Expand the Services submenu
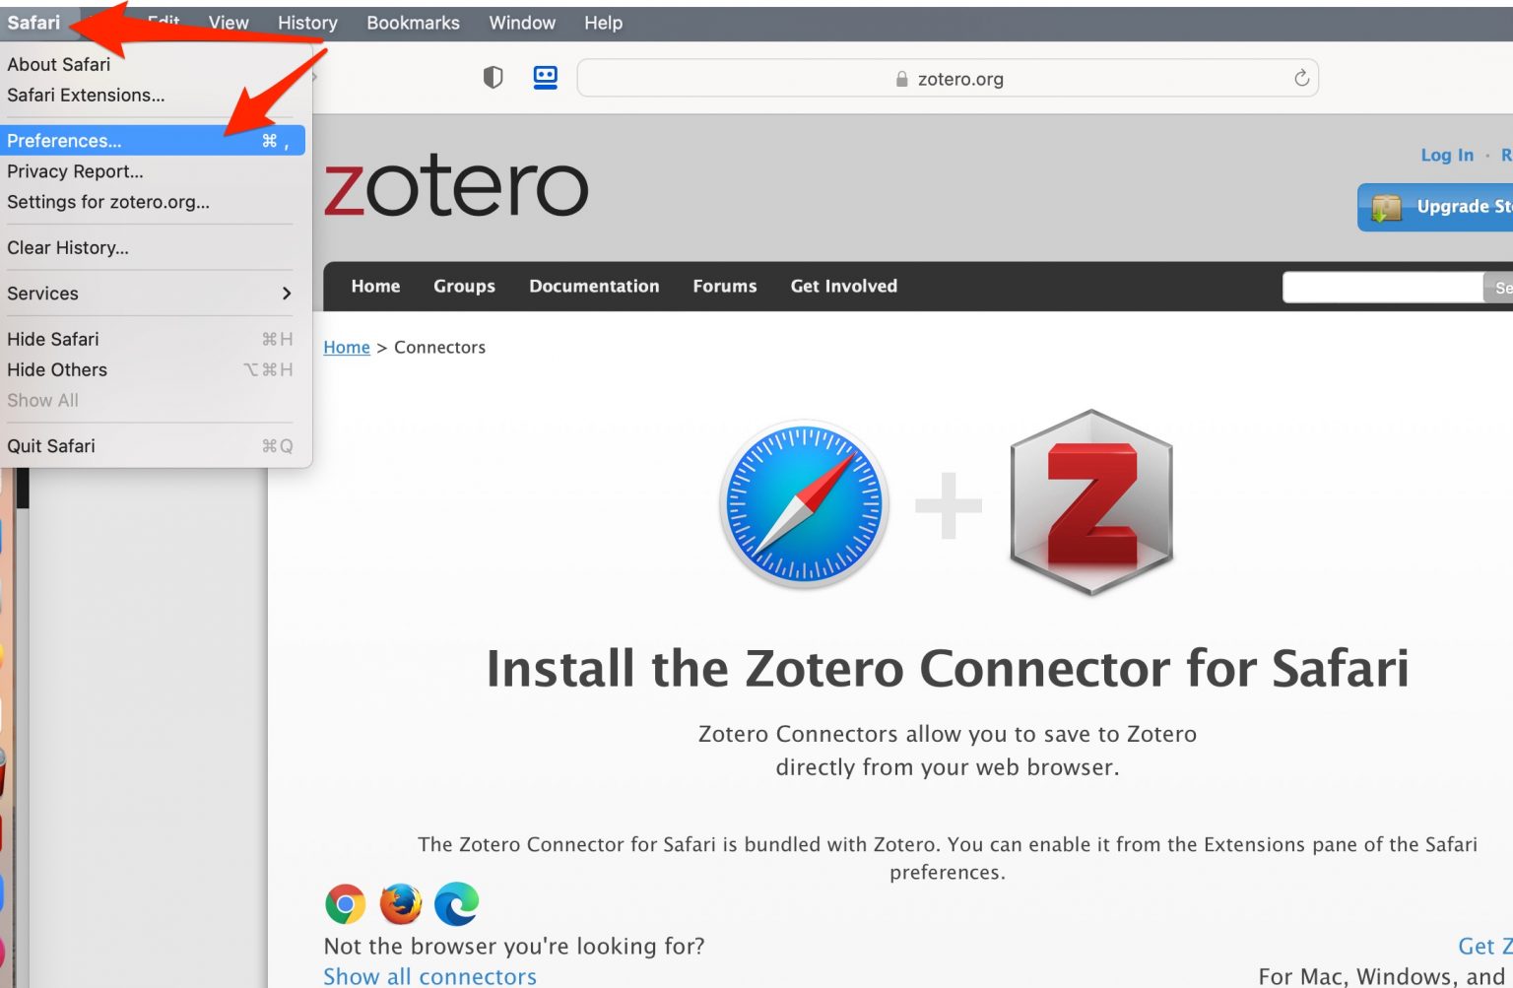Image resolution: width=1513 pixels, height=988 pixels. 154,293
